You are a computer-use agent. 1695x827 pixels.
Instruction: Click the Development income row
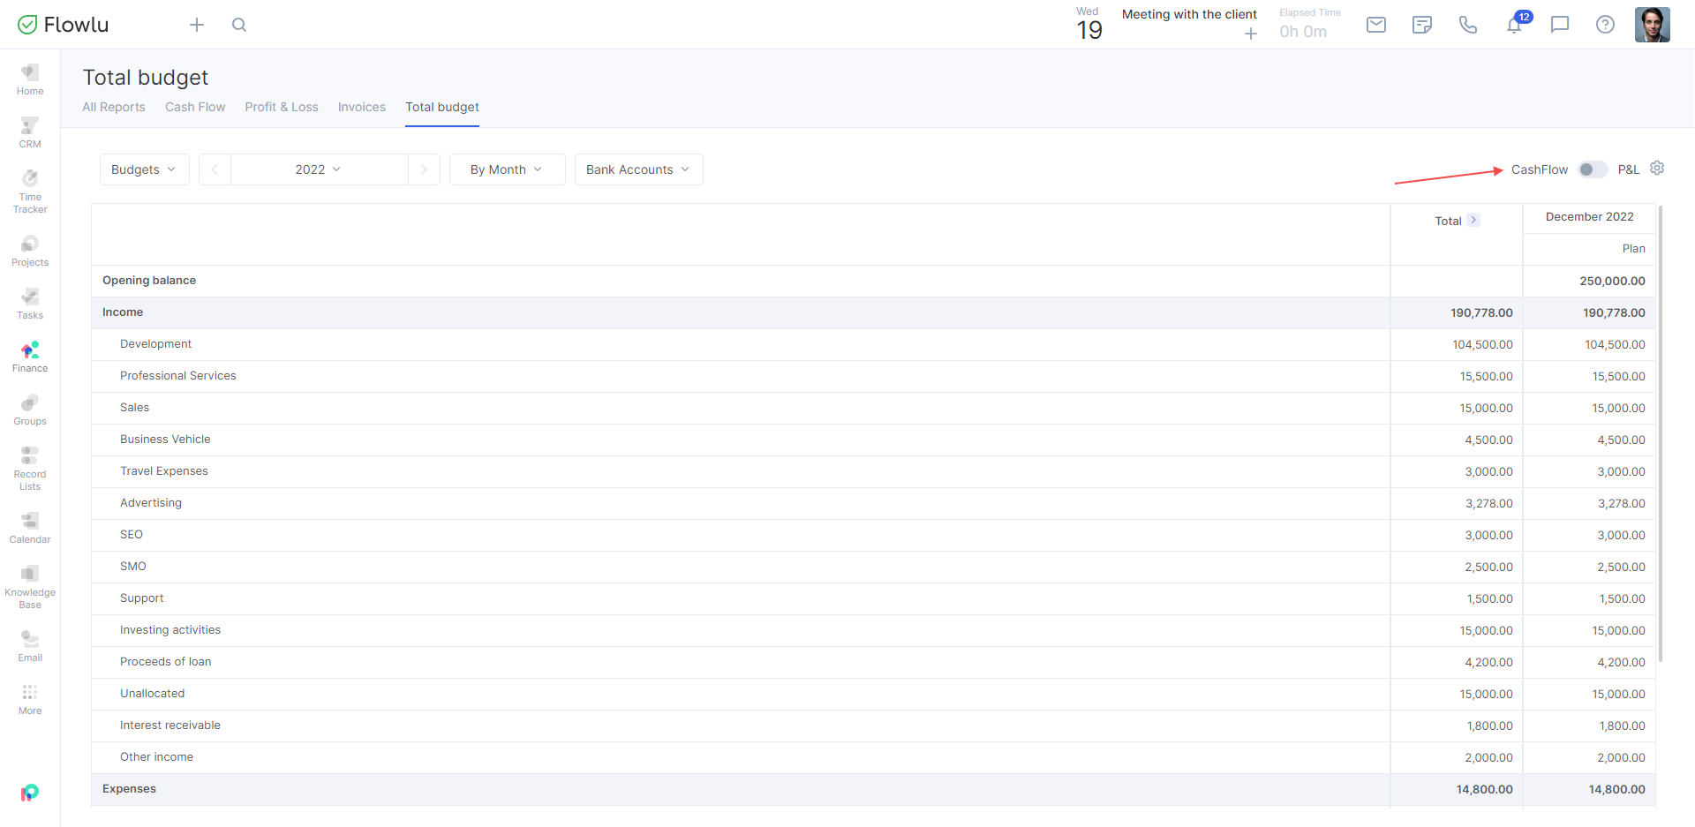coord(873,344)
